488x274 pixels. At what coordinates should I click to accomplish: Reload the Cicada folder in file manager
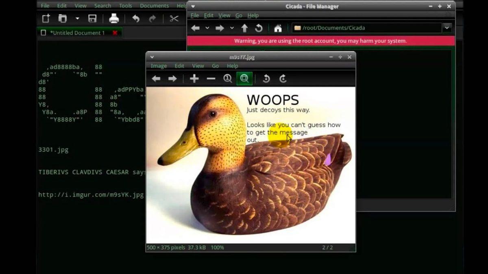click(x=259, y=28)
